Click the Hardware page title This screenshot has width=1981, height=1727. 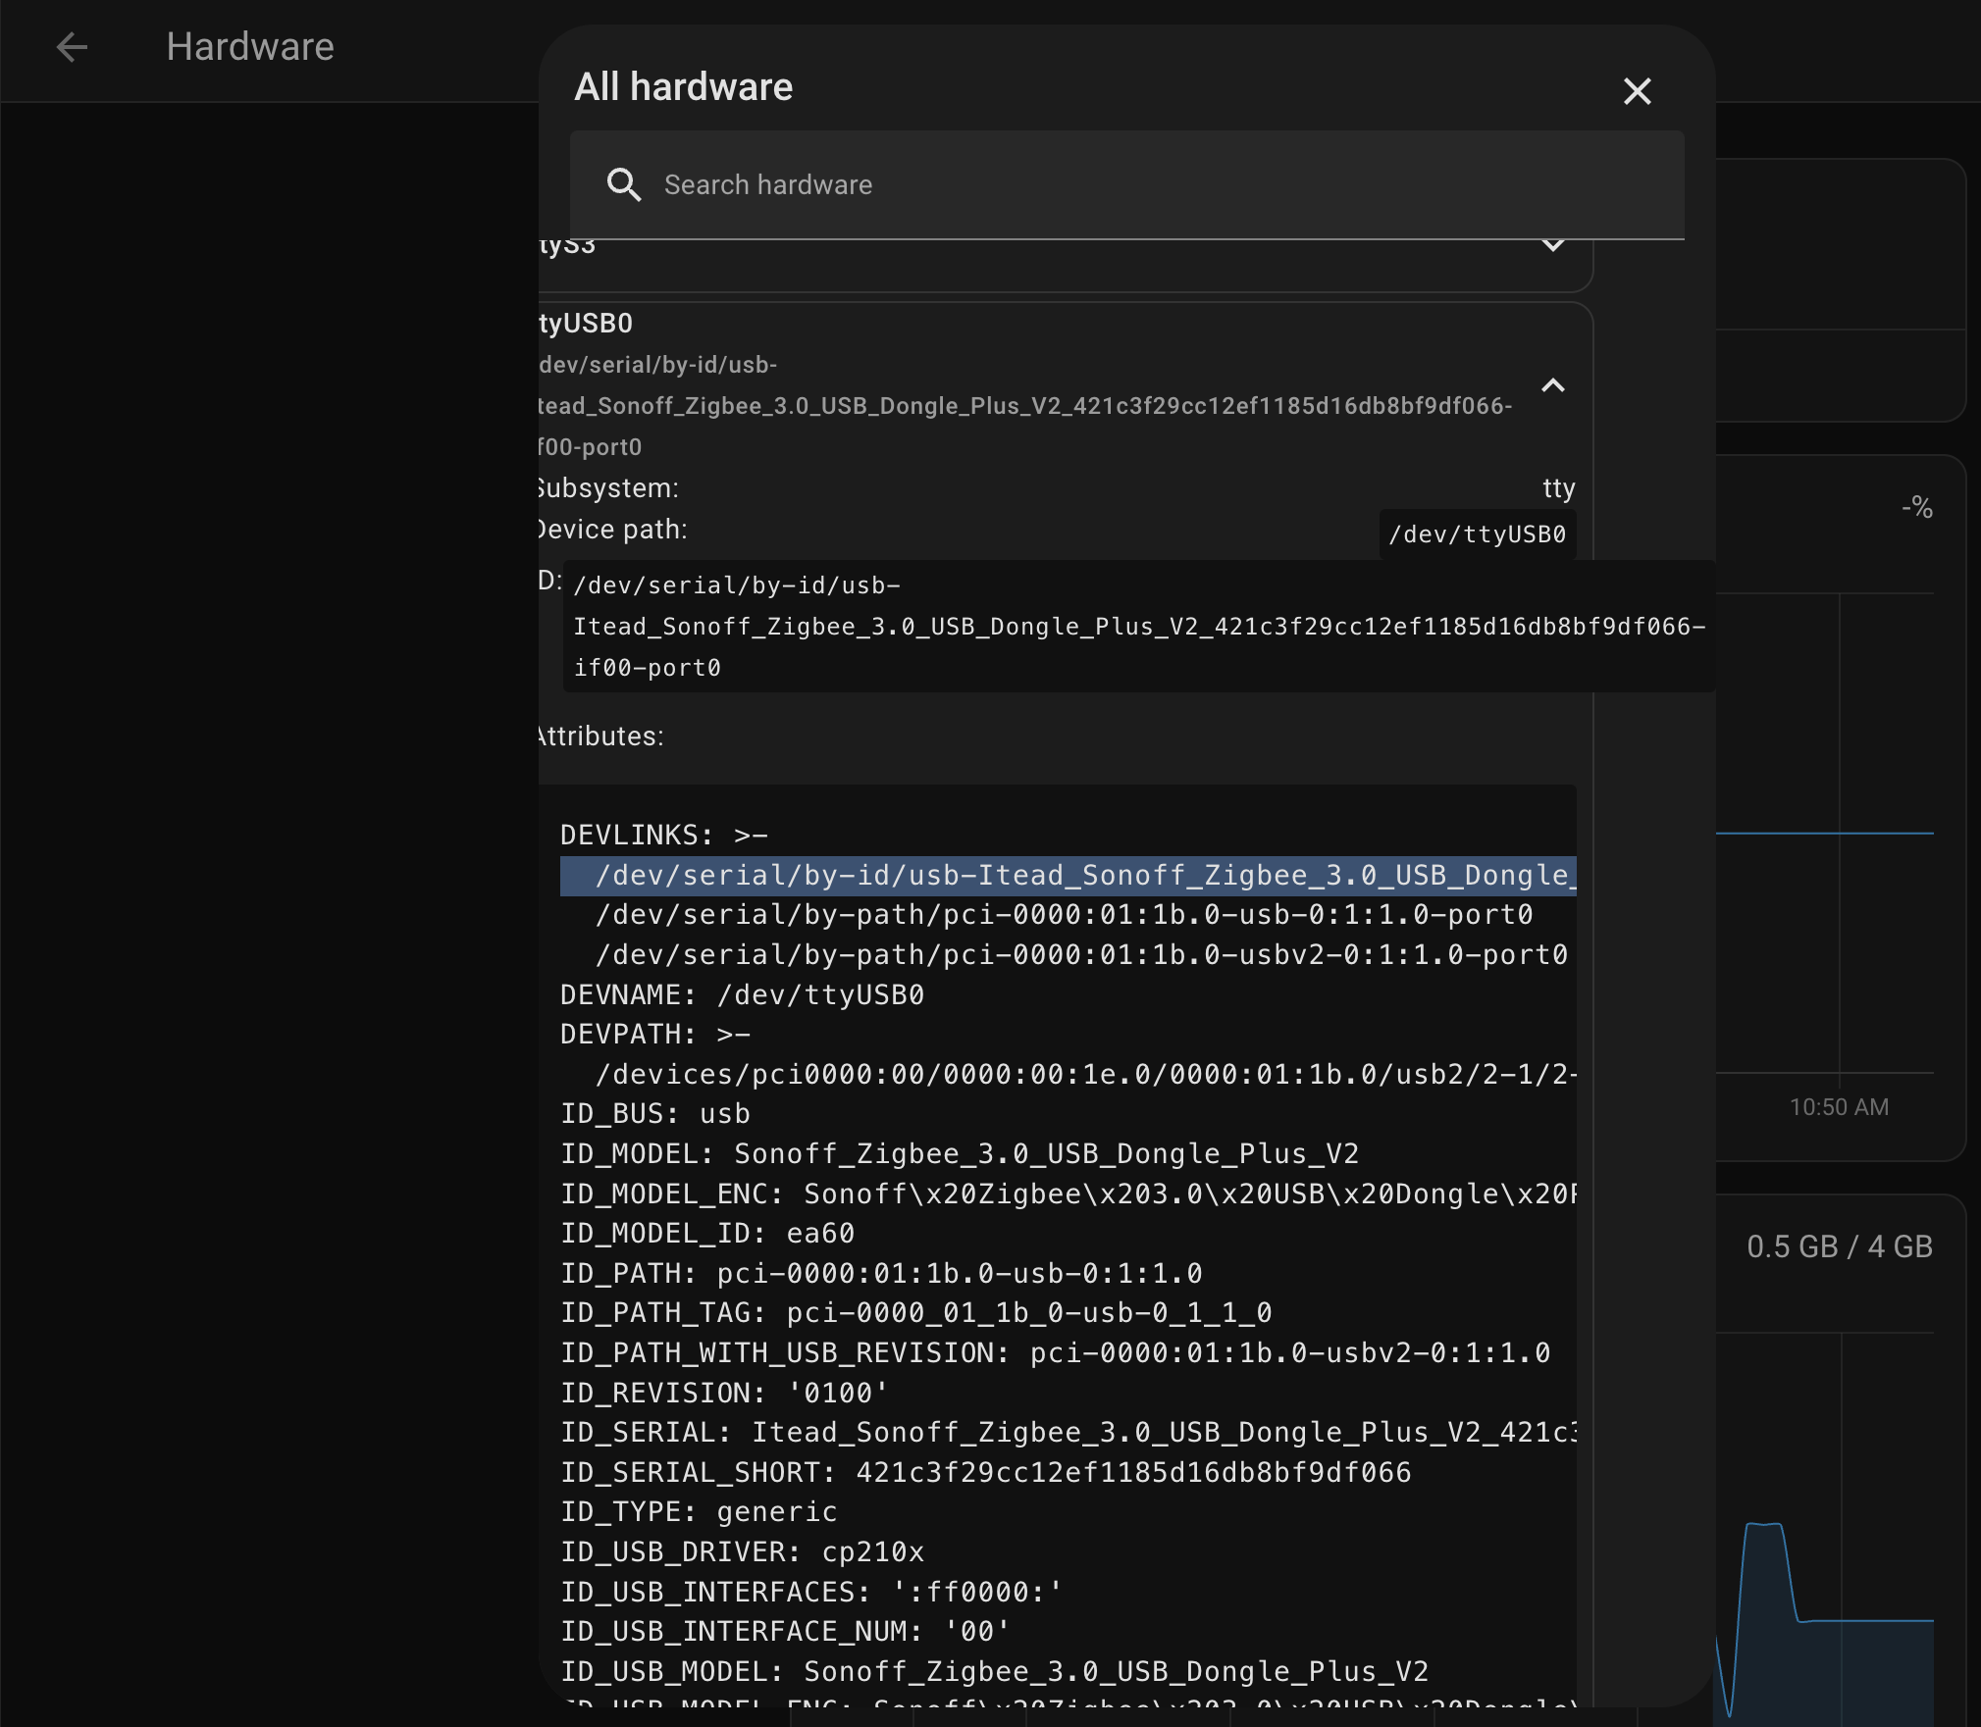coord(250,46)
